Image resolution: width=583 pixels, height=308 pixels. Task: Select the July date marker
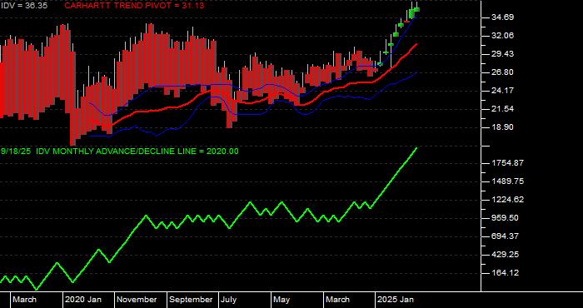click(x=229, y=300)
